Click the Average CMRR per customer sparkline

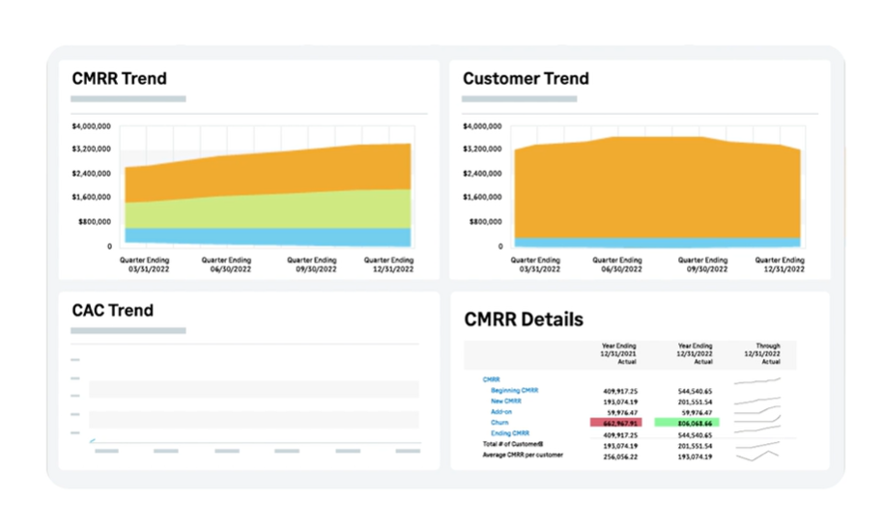(756, 455)
